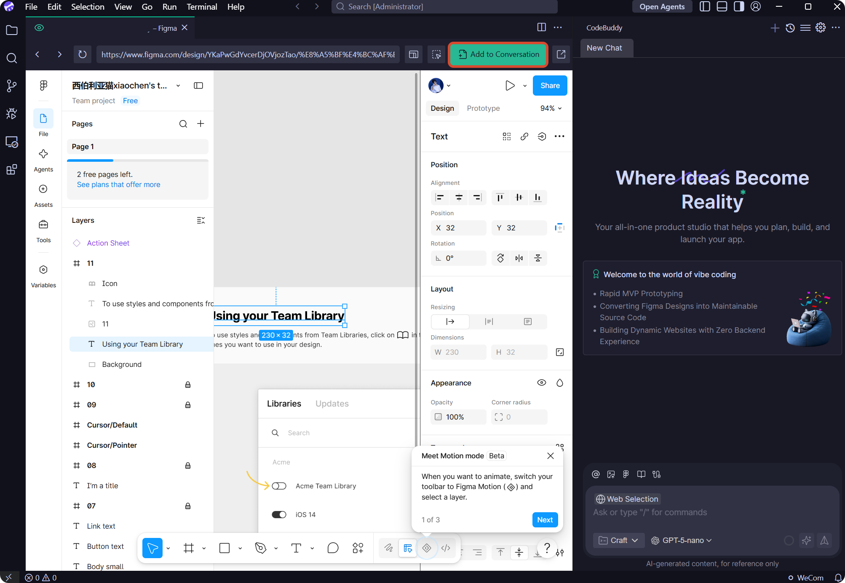Open the Variables panel in Figma
Viewport: 845px width, 583px height.
coord(43,276)
